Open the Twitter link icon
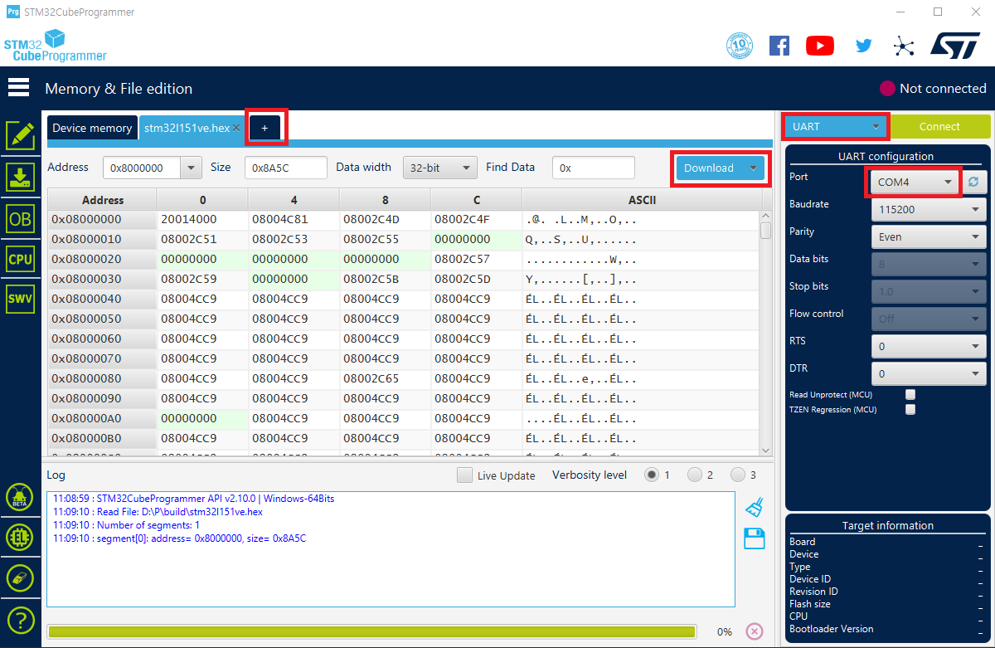The width and height of the screenshot is (995, 648). coord(864,46)
